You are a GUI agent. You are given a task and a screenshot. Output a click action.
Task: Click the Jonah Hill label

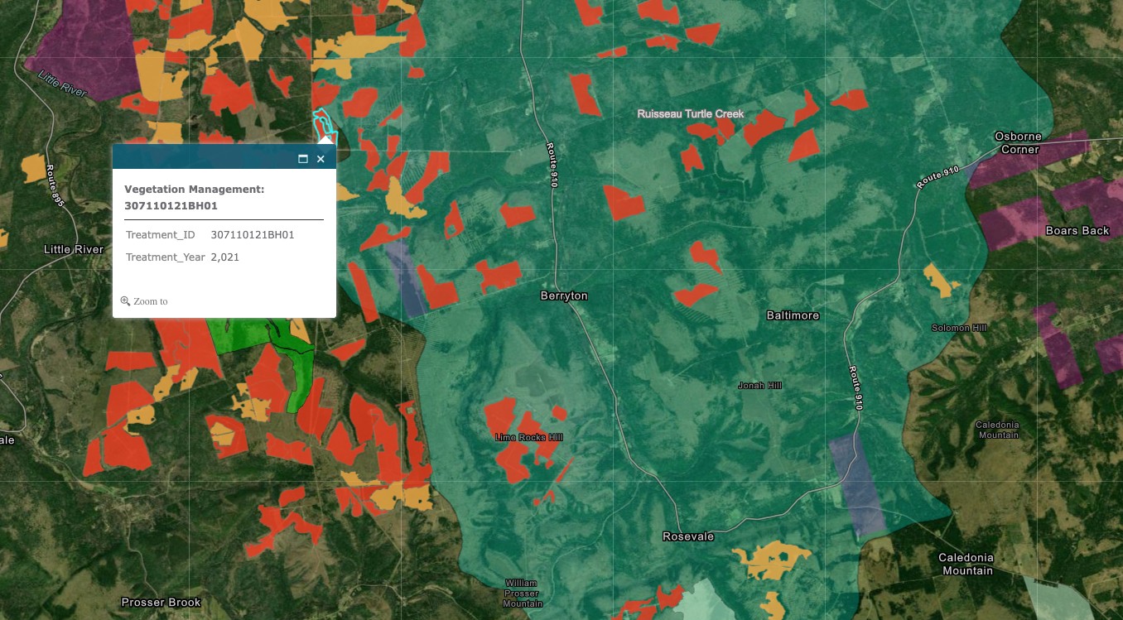tap(759, 385)
